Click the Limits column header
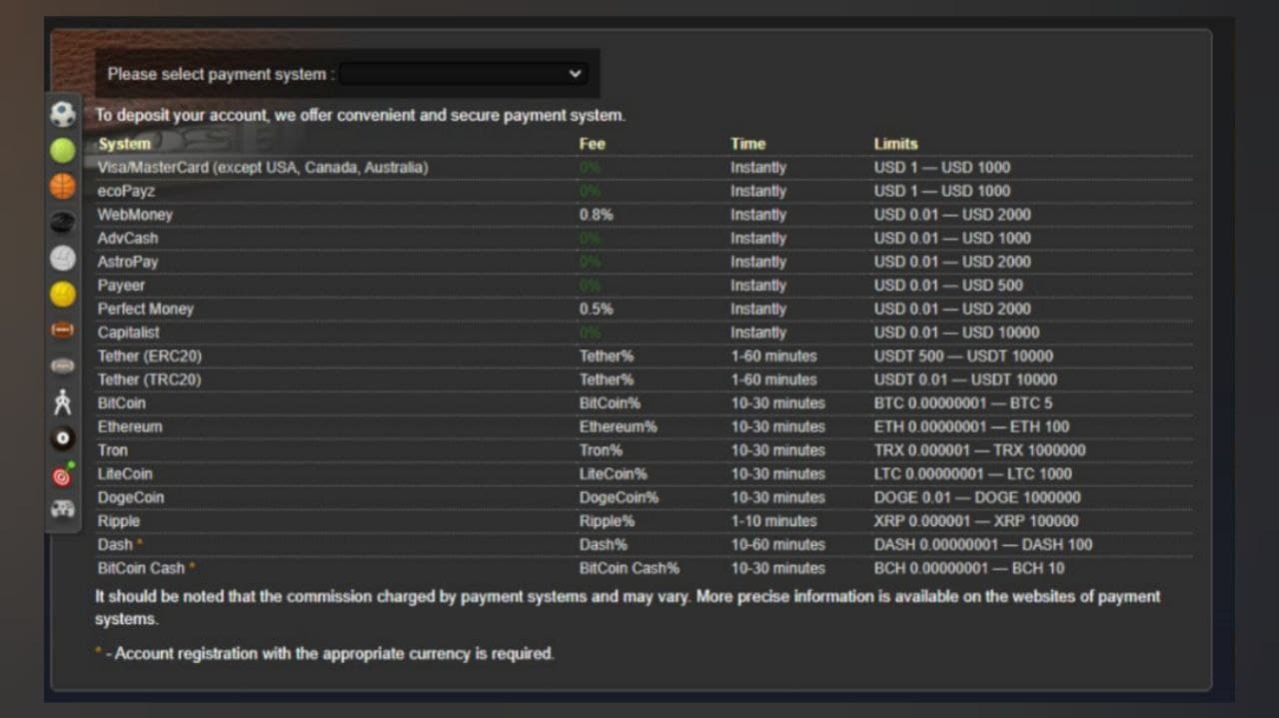This screenshot has height=718, width=1279. pyautogui.click(x=895, y=144)
